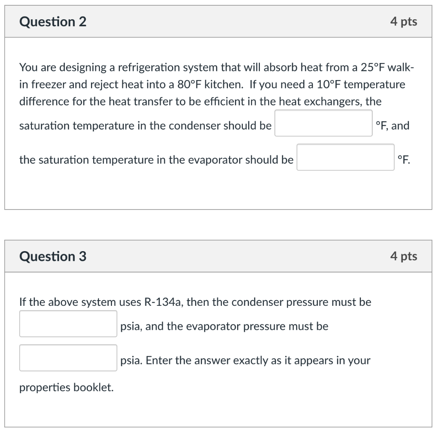Viewport: 448px width, 441px height.
Task: Click "psia, and the evaporator pressure must be" text
Action: pos(224,326)
